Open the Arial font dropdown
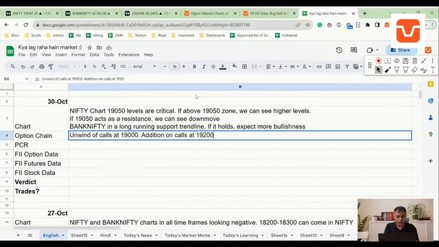Viewport: 439px width, 247px height. [x=144, y=67]
